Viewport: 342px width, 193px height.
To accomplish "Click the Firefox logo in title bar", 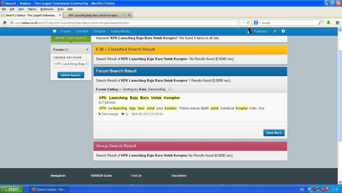I will (x=2, y=3).
